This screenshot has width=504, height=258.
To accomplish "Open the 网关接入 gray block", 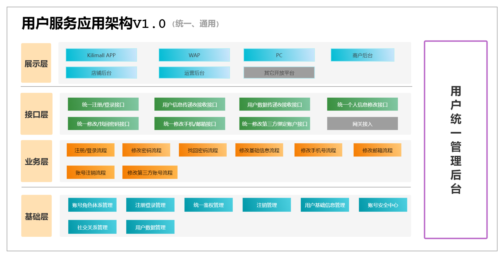I will (x=362, y=124).
